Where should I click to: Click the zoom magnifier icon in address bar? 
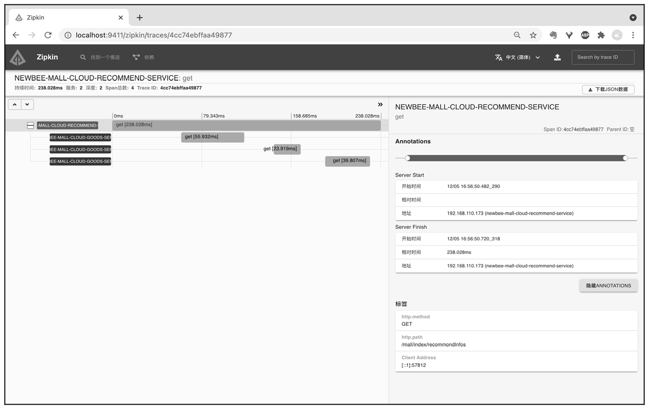click(x=517, y=35)
